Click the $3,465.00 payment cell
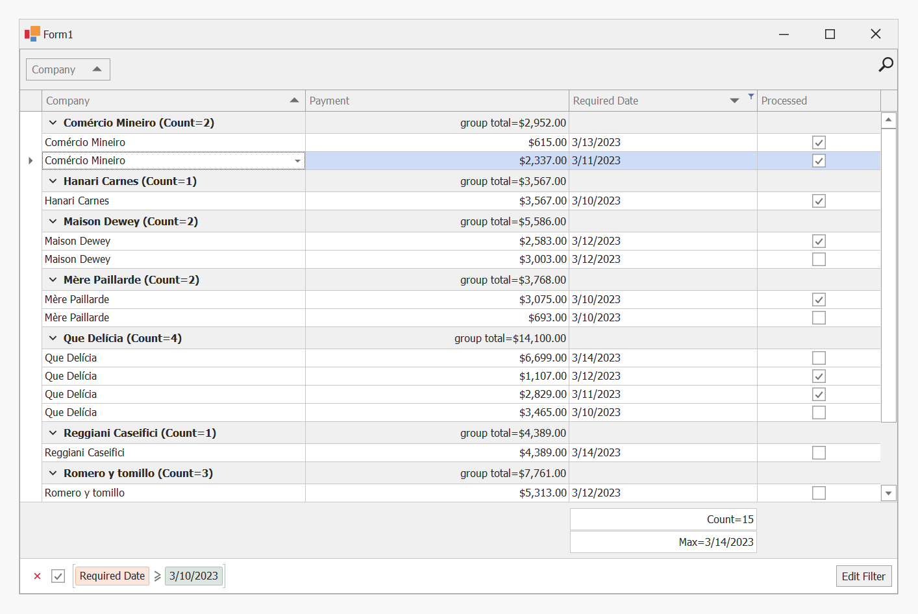918x614 pixels. [x=437, y=412]
